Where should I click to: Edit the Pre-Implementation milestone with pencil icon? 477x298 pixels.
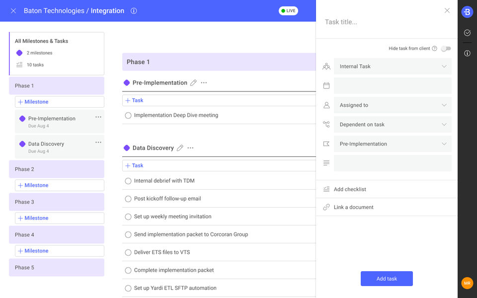(193, 83)
